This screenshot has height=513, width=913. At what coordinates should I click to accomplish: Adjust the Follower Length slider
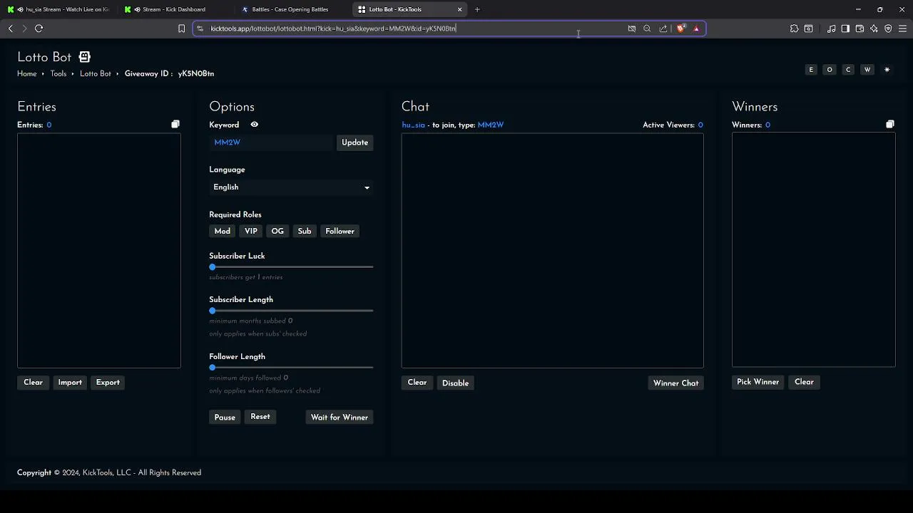click(291, 368)
